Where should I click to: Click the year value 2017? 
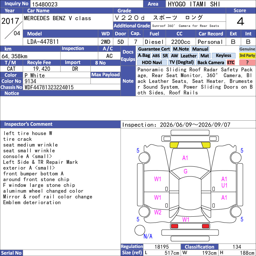pos(10,21)
